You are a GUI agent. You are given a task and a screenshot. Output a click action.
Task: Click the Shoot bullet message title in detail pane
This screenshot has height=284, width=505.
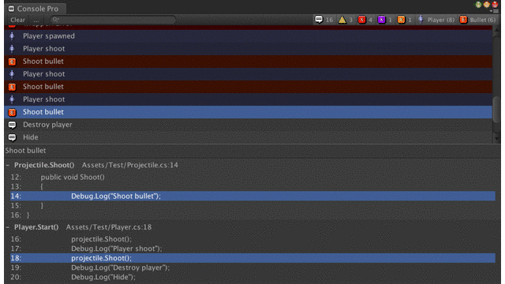point(25,151)
